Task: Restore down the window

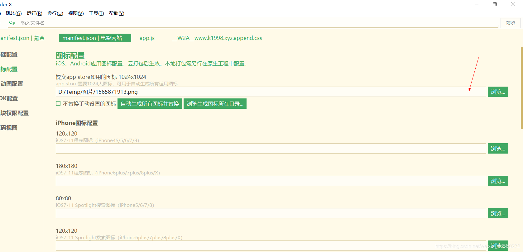Action: [x=495, y=4]
